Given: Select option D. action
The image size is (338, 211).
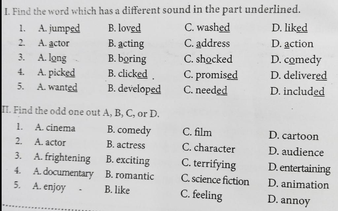Looking at the screenshot, I should click(292, 44).
